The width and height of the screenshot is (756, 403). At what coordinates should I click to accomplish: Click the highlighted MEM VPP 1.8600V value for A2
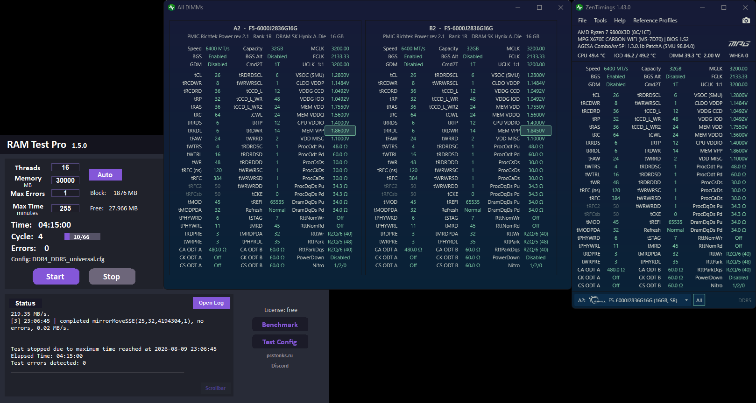tap(340, 131)
